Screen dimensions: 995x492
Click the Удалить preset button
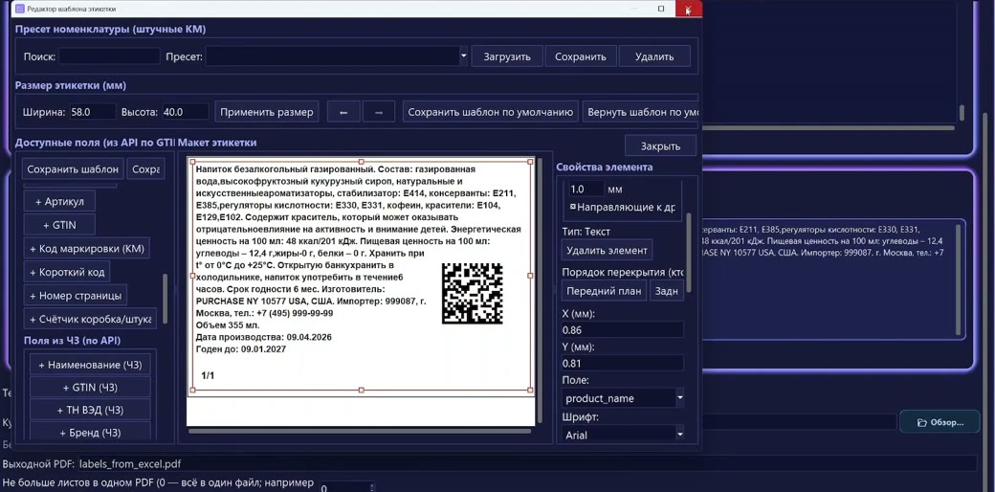coord(654,56)
